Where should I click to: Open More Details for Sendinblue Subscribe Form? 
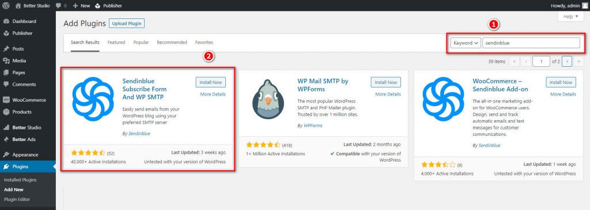[x=213, y=94]
